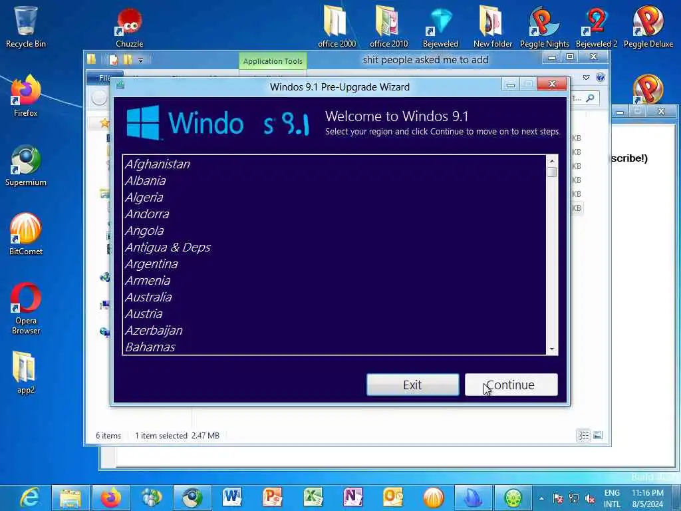The width and height of the screenshot is (681, 511).
Task: Open the office 2010 desktop folder
Action: coord(388,27)
